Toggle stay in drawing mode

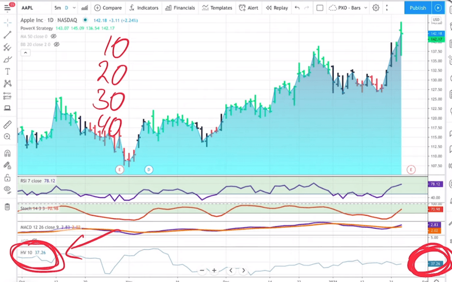pyautogui.click(x=8, y=165)
